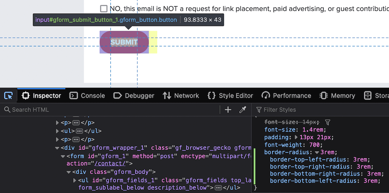Edit the font-size 1.4rem value

313,130
